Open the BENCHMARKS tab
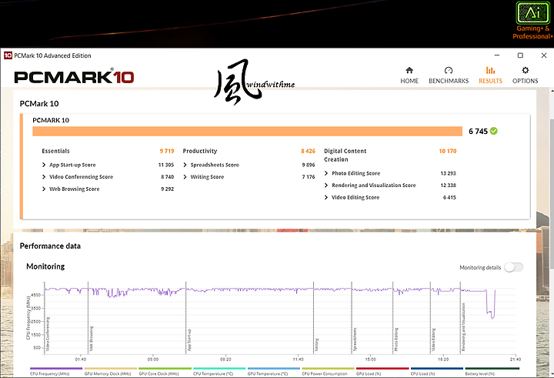 [x=449, y=75]
